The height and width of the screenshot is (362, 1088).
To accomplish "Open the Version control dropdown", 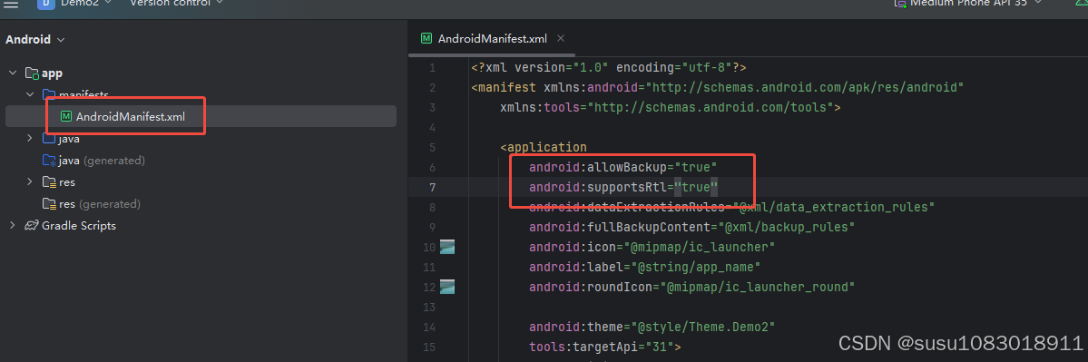I will 176,3.
